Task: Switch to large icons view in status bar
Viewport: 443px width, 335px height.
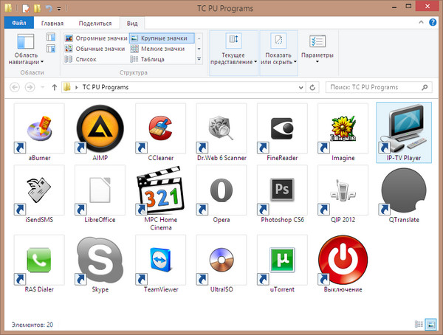Action: coord(431,325)
